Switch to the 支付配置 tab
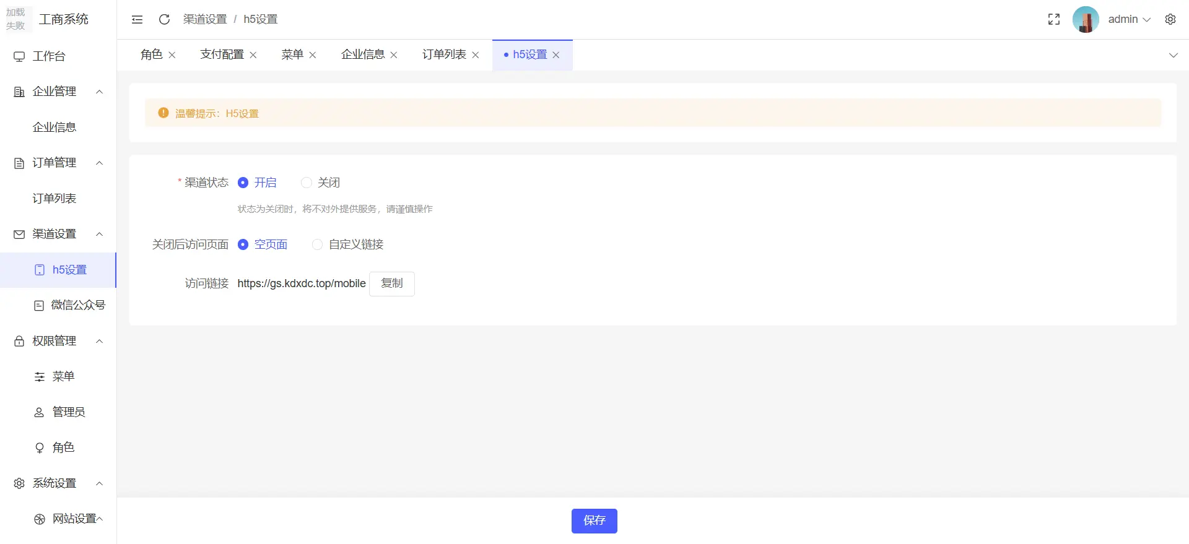Screen dimensions: 1189x544 pos(222,54)
